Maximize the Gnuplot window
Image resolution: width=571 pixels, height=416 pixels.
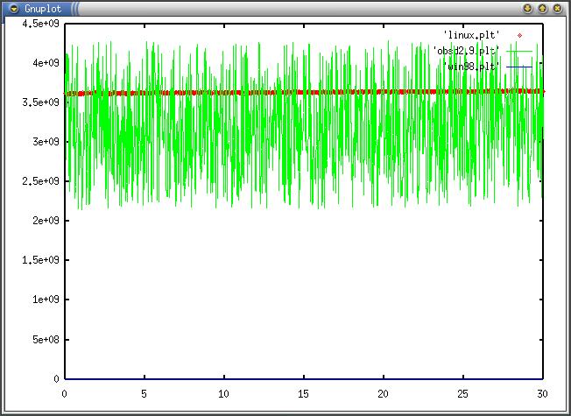point(542,8)
